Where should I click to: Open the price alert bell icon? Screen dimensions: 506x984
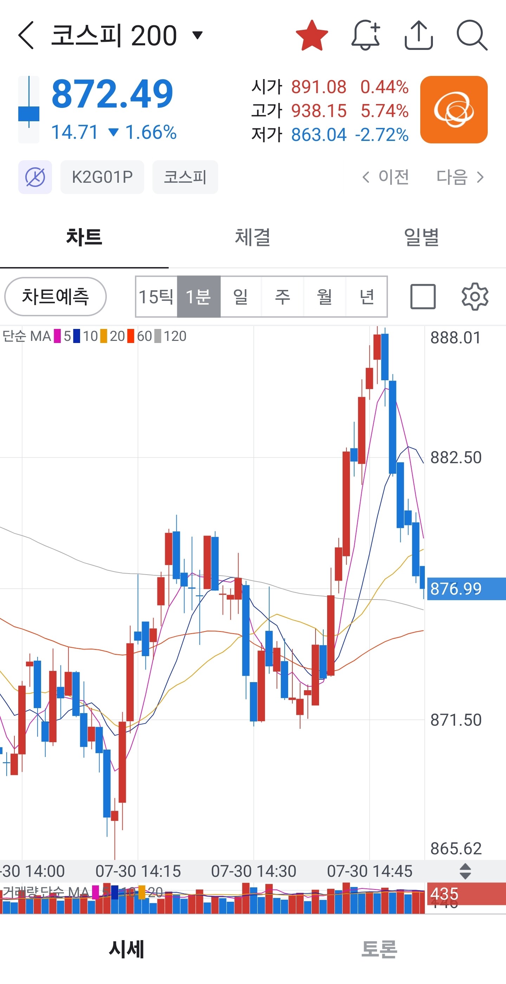[365, 35]
